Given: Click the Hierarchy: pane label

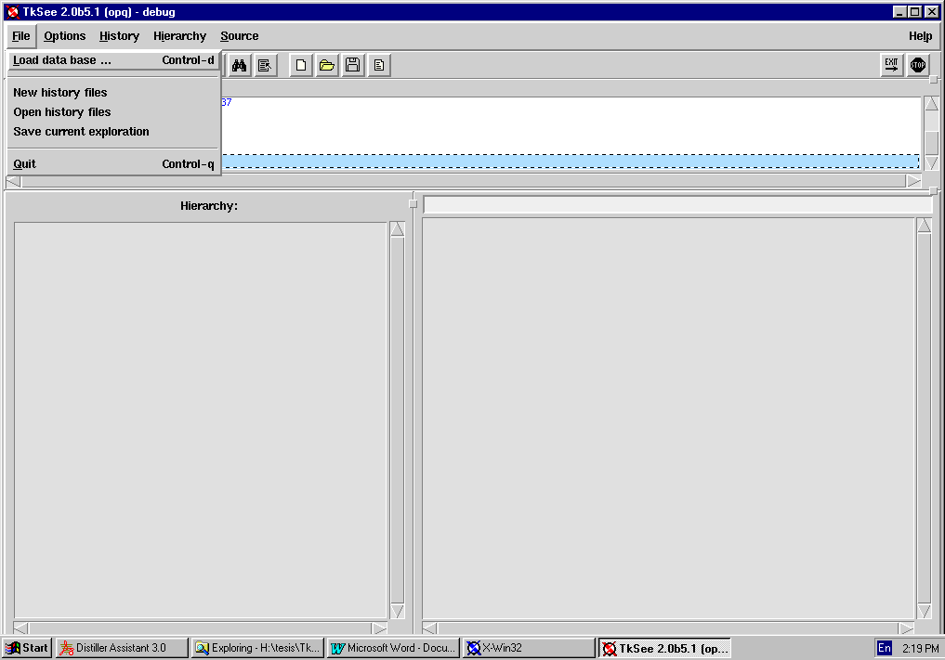Looking at the screenshot, I should pyautogui.click(x=209, y=206).
